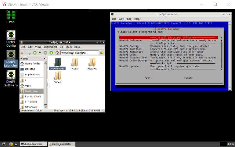Image resolution: width=235 pixels, height=147 pixels.
Task: Open Tools menu in file manager
Action: pyautogui.click(x=69, y=47)
